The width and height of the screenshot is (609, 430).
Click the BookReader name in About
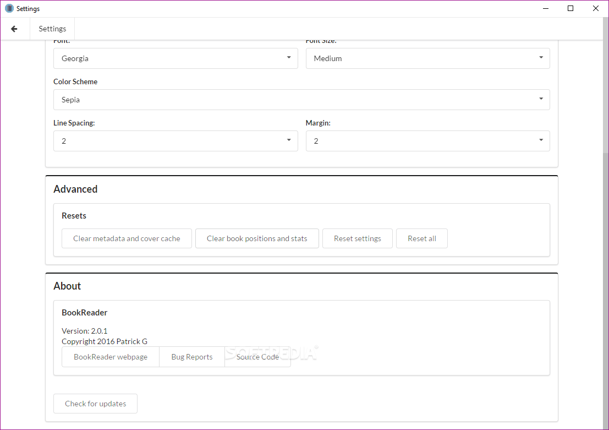tap(84, 313)
